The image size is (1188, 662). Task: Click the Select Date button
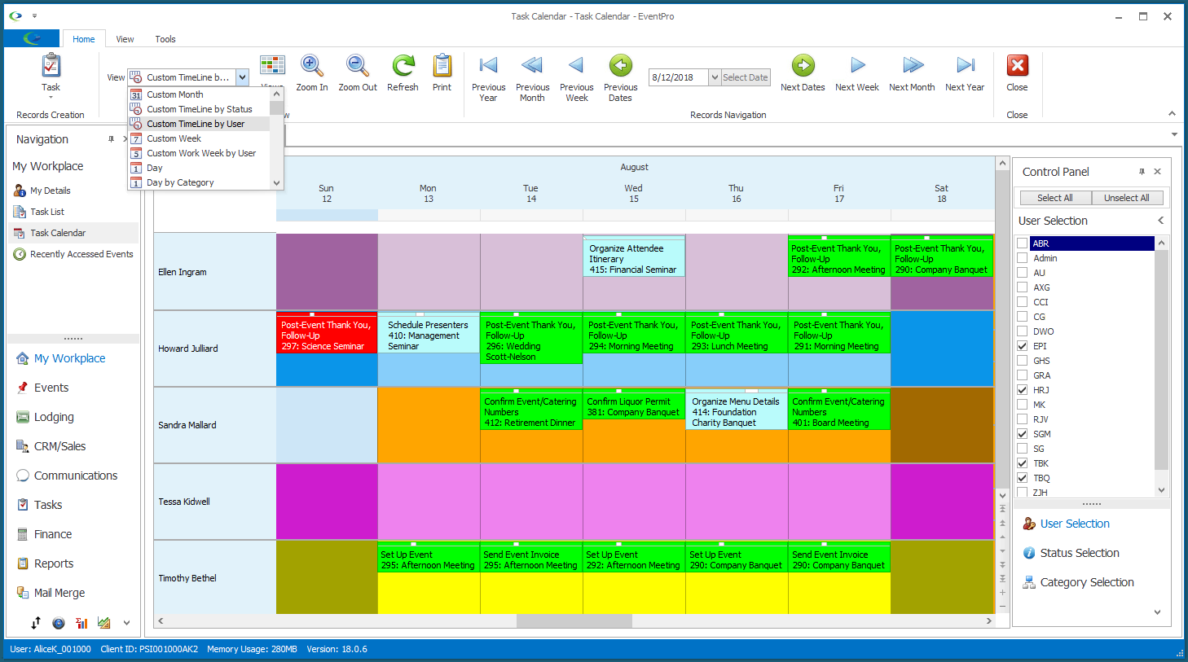point(745,77)
